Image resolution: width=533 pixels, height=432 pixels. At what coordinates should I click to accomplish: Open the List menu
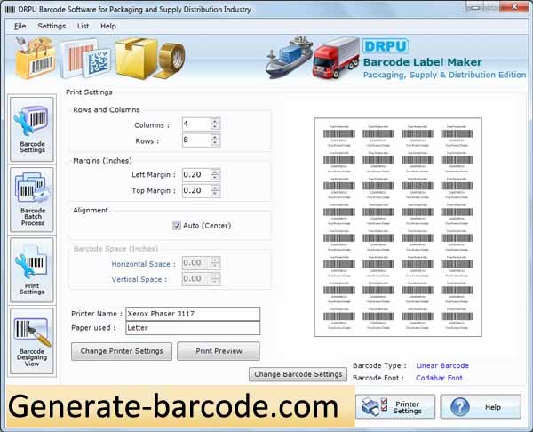(x=83, y=26)
